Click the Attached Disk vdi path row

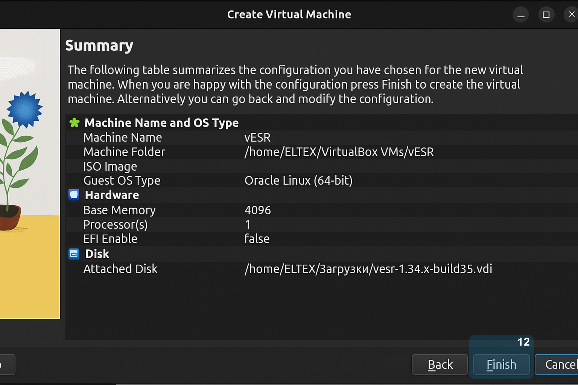pyautogui.click(x=368, y=269)
